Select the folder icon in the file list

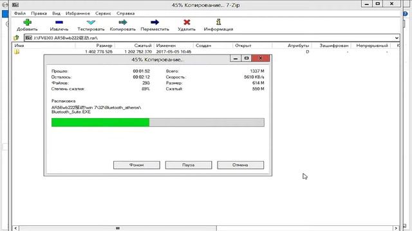pyautogui.click(x=17, y=51)
